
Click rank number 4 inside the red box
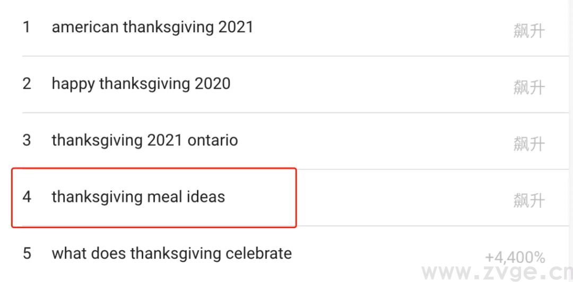tap(27, 197)
